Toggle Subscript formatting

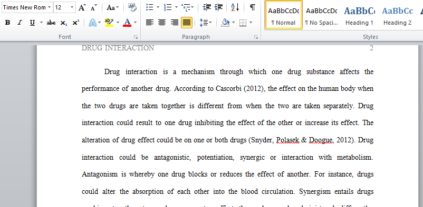click(x=64, y=23)
